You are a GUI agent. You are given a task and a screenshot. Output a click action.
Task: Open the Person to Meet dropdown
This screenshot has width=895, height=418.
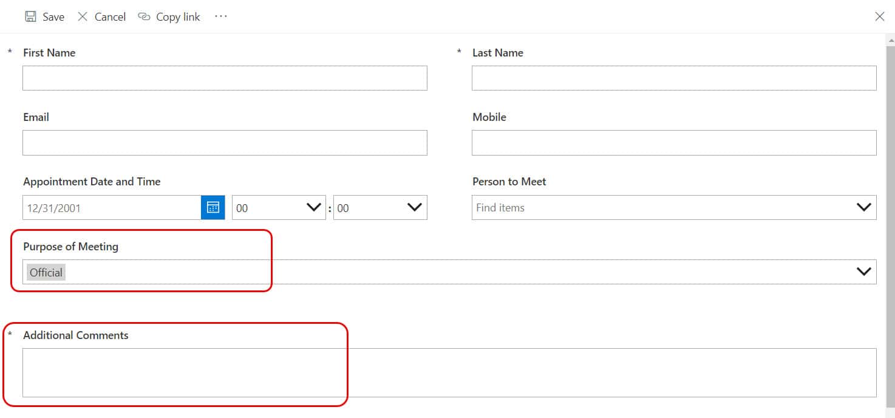click(863, 208)
